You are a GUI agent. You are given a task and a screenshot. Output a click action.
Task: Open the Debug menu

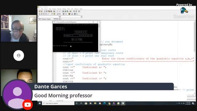pos(64,9)
